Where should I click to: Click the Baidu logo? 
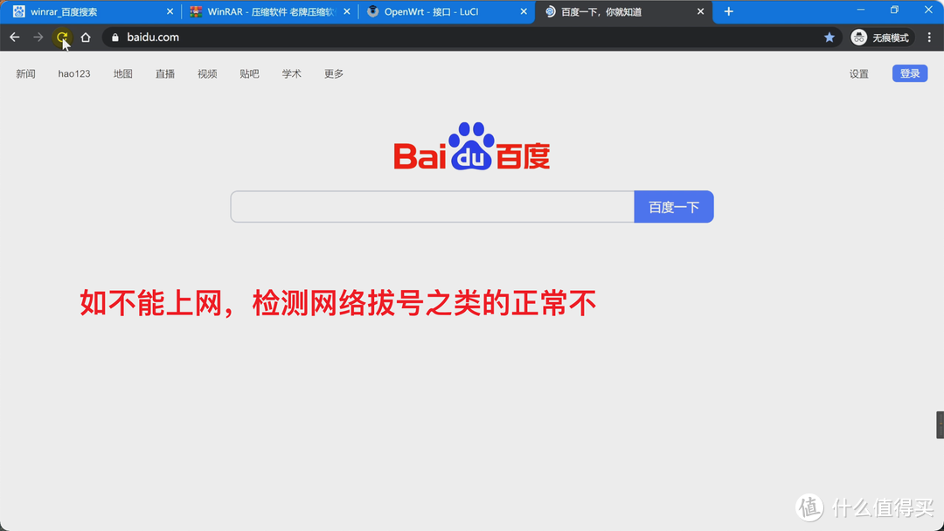pyautogui.click(x=471, y=147)
